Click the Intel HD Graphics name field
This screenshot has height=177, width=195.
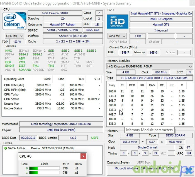click(x=161, y=19)
